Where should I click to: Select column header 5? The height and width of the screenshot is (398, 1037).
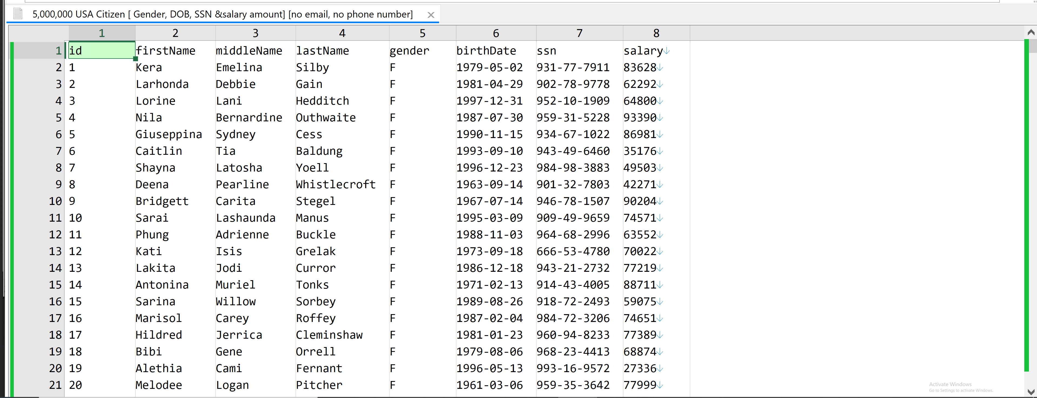pos(422,33)
